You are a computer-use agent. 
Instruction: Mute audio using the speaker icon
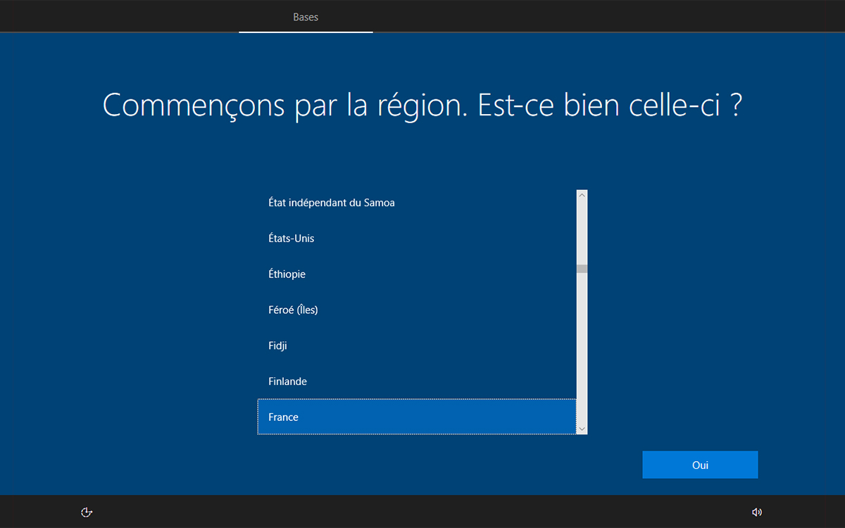point(758,512)
